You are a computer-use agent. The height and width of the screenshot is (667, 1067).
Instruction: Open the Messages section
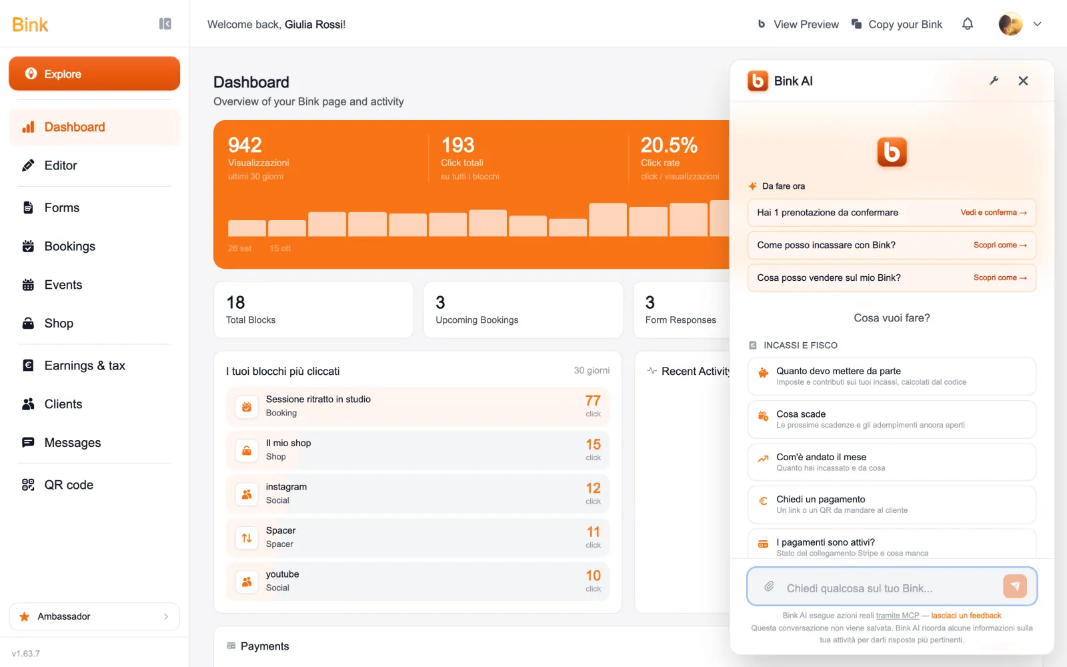(x=94, y=443)
